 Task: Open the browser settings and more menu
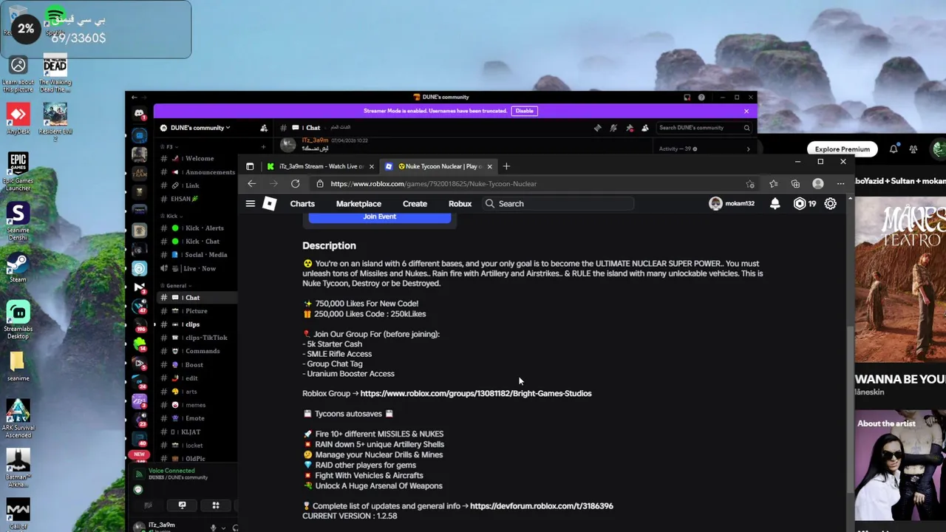click(840, 184)
